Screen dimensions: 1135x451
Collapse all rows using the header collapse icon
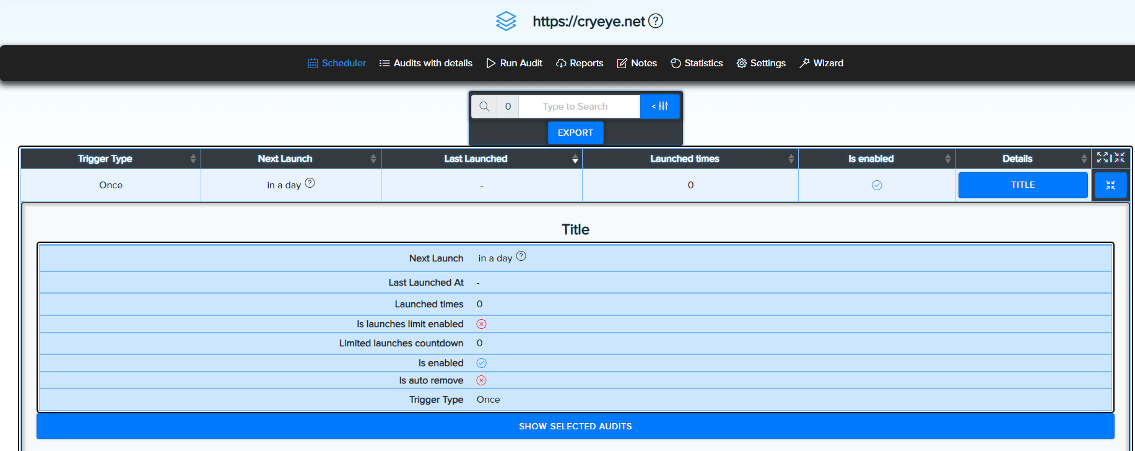click(x=1120, y=158)
